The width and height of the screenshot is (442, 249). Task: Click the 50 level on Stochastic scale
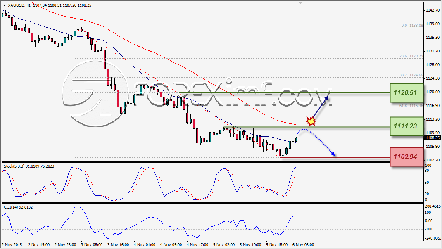[x=427, y=182]
